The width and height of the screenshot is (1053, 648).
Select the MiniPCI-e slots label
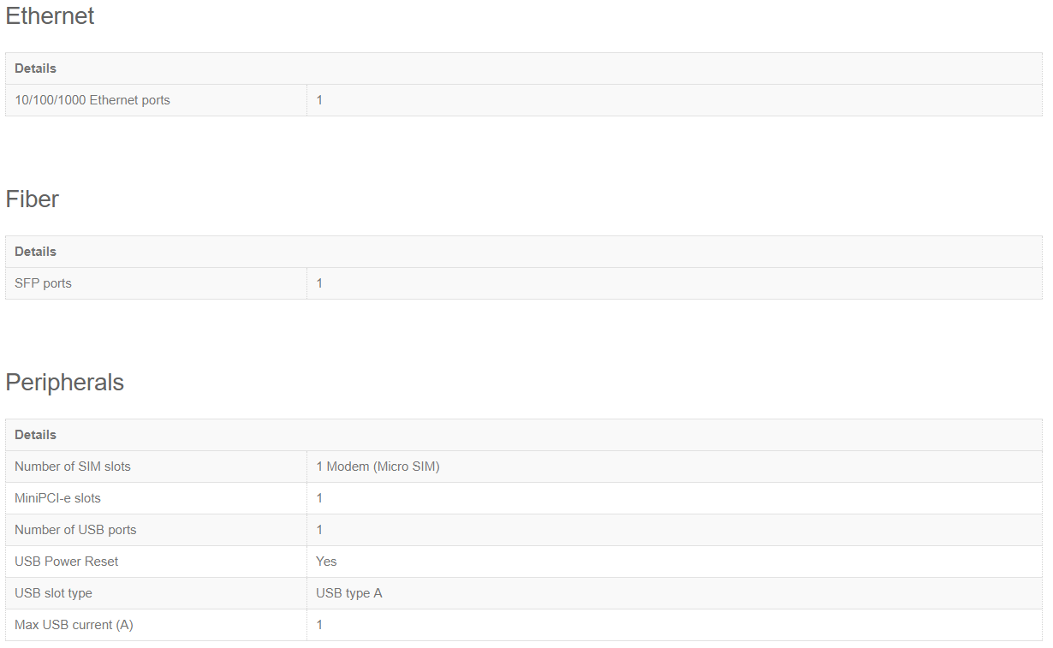(57, 498)
